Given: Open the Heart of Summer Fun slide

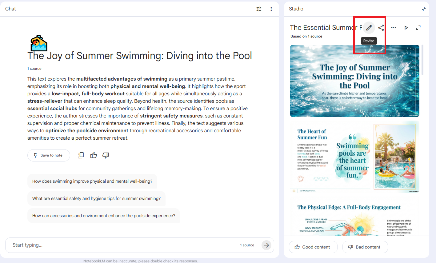Looking at the screenshot, I should 354,157.
